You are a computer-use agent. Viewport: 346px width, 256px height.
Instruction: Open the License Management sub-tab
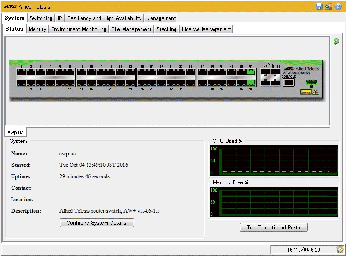(206, 29)
